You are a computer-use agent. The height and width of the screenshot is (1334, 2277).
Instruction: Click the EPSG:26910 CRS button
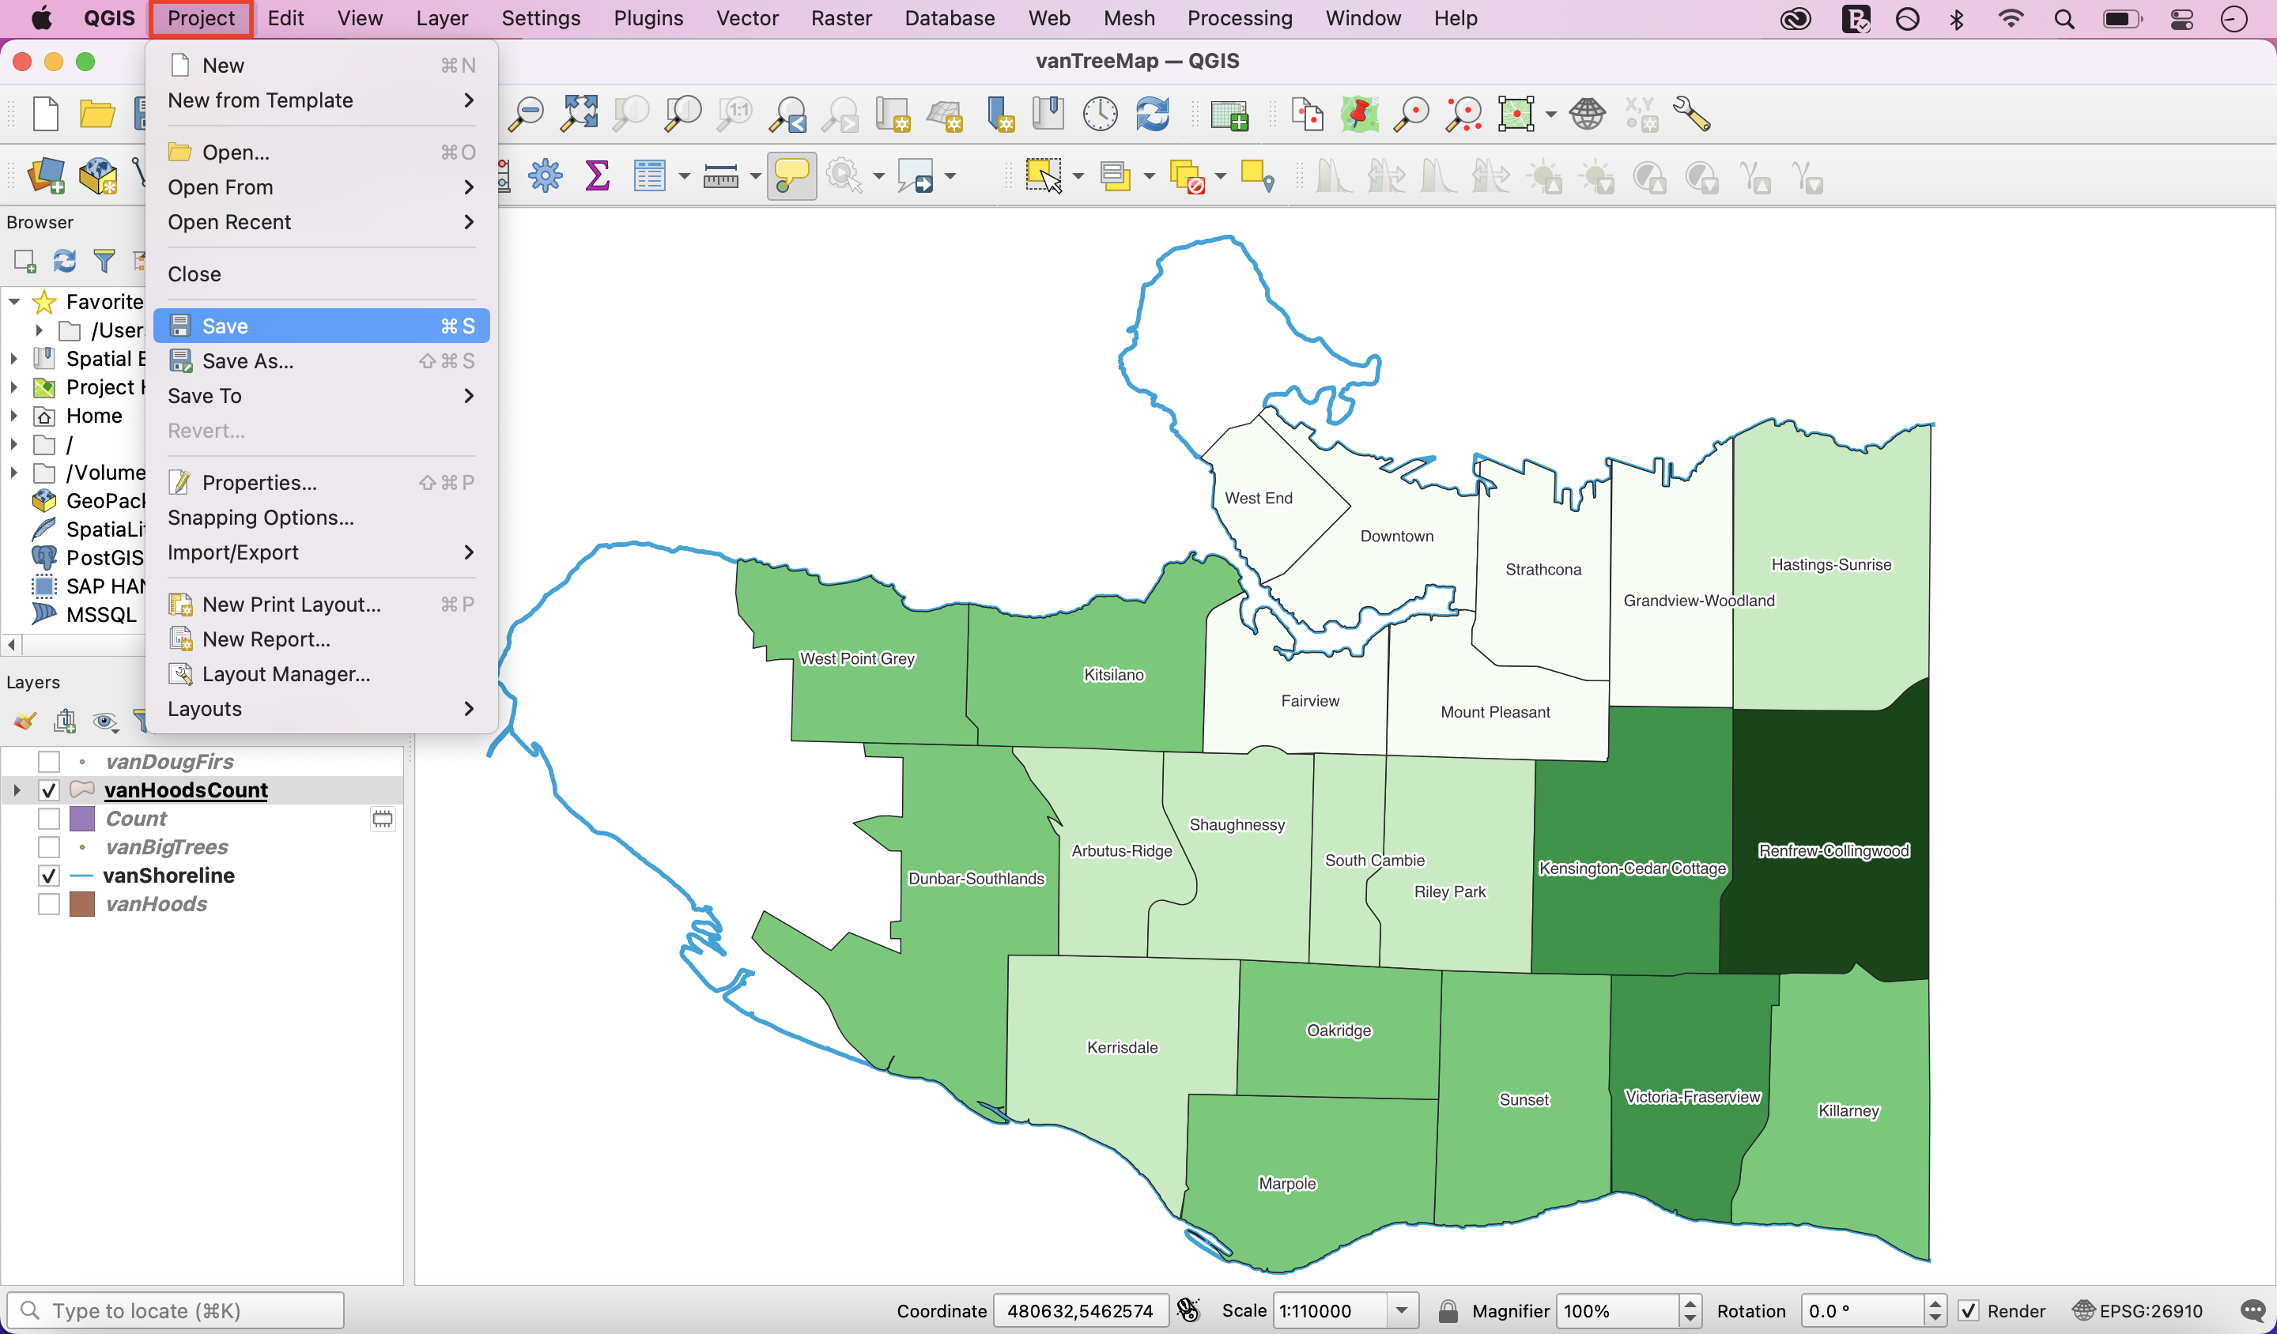(x=2138, y=1310)
